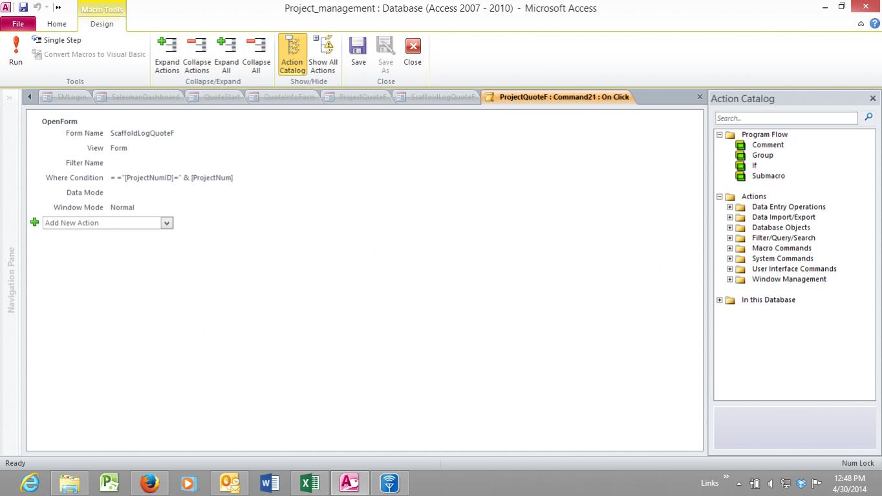The width and height of the screenshot is (882, 496).
Task: Switch to the Home ribbon tab
Action: click(x=57, y=24)
